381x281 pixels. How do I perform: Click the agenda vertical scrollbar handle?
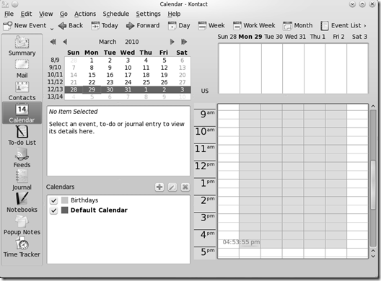point(373,184)
